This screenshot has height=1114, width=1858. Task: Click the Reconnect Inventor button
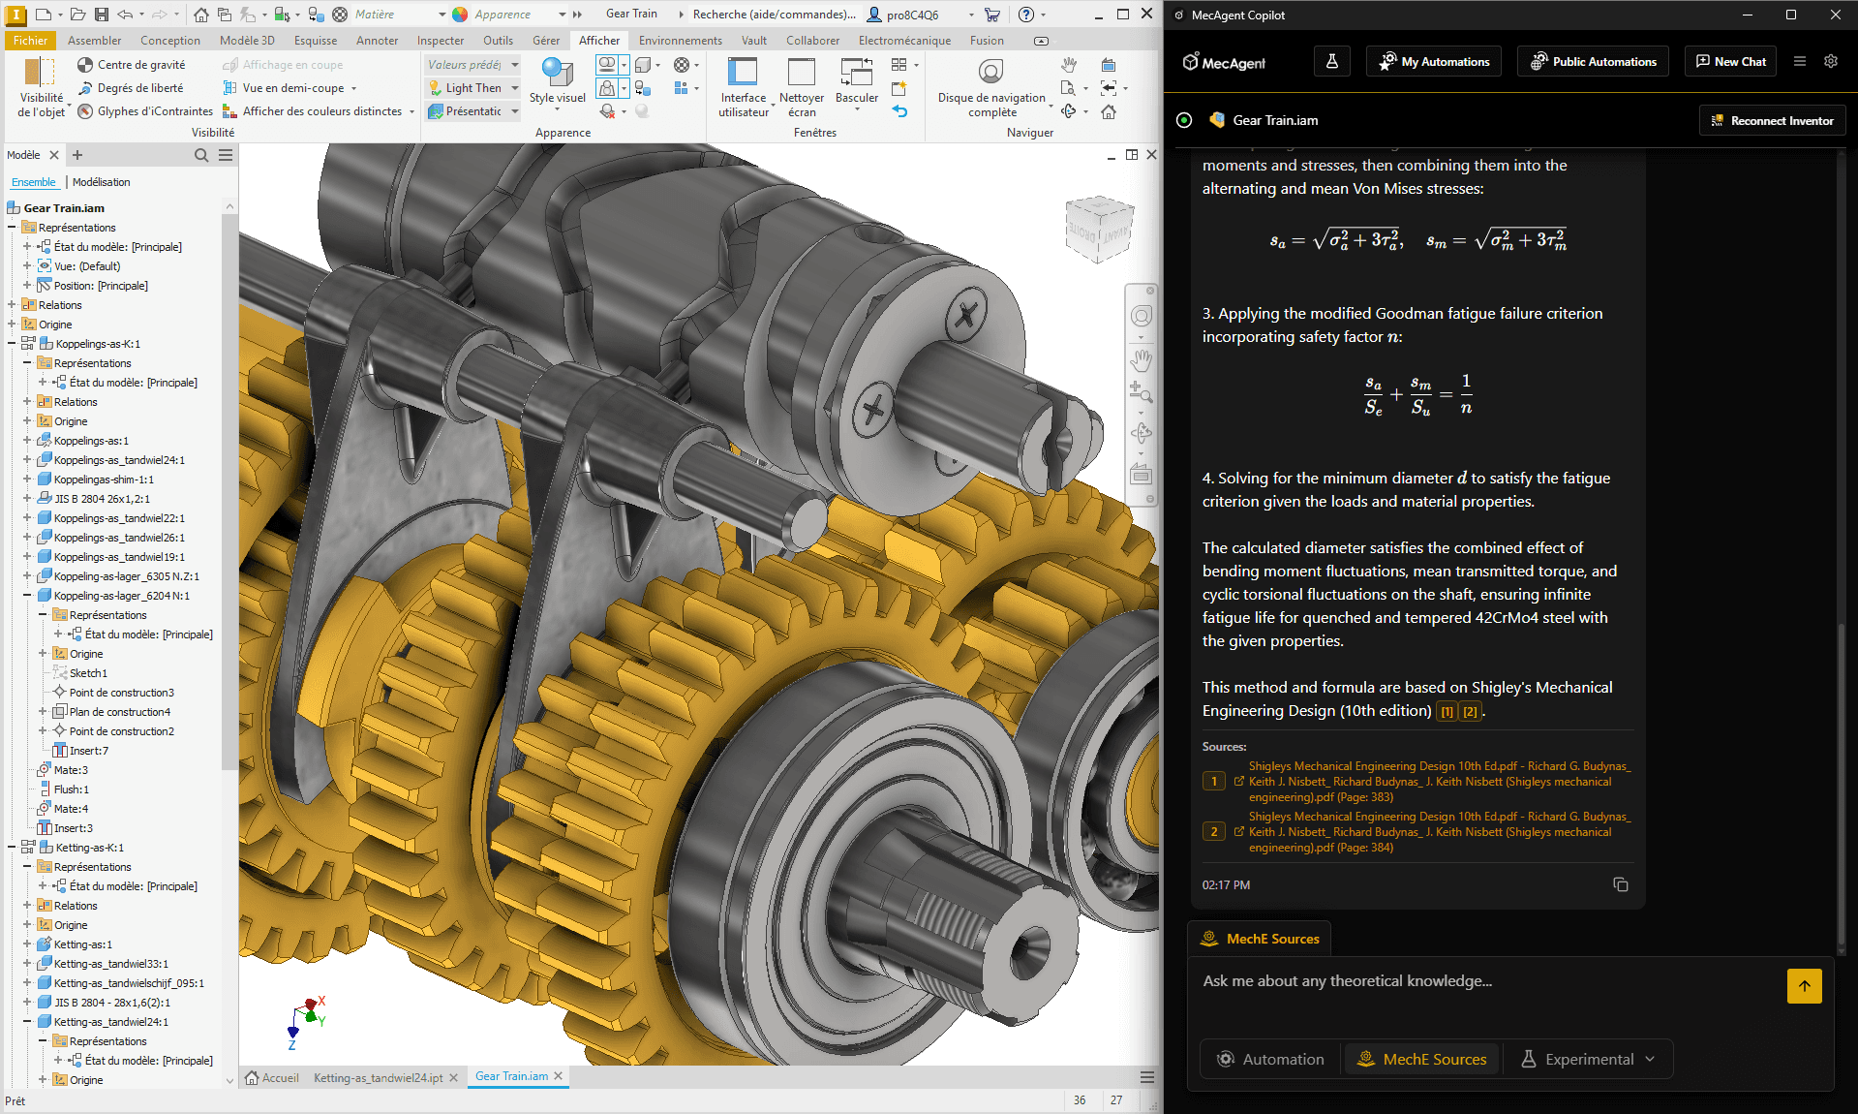point(1772,121)
